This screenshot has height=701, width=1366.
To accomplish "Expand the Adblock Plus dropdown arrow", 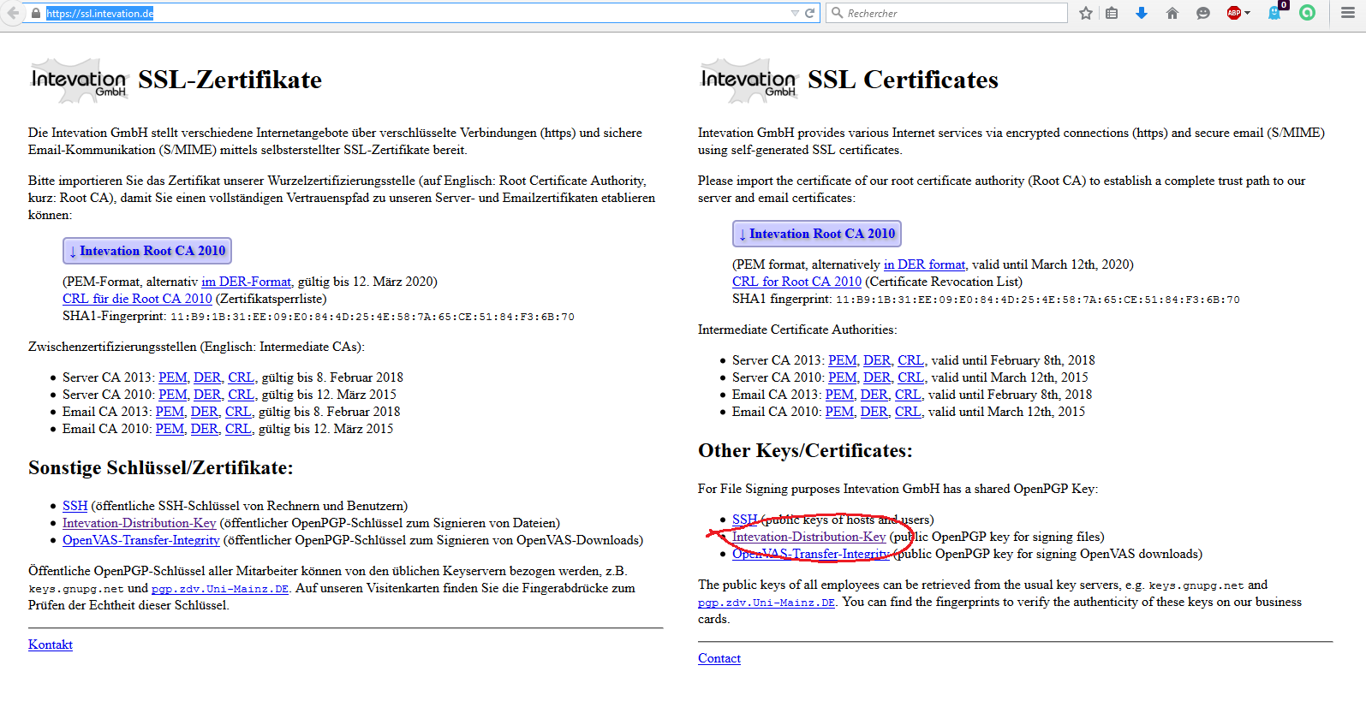I will (x=1248, y=14).
